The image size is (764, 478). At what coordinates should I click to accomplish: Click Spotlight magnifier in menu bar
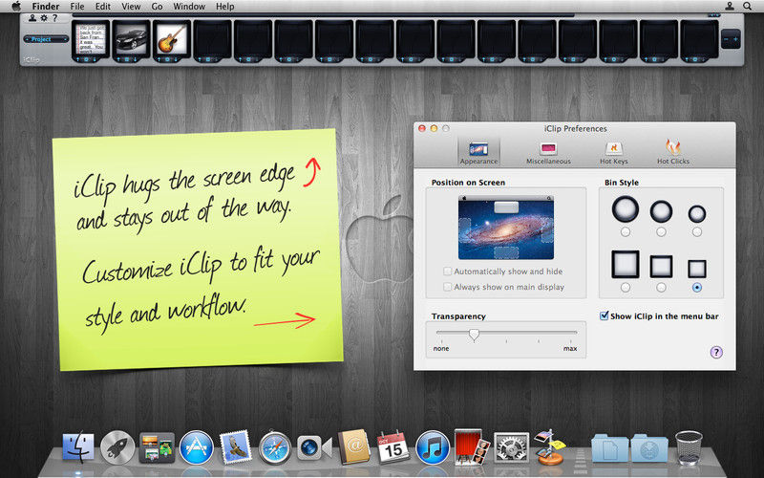(747, 7)
